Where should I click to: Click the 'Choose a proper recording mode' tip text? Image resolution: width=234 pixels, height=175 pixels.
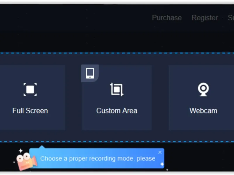point(98,159)
